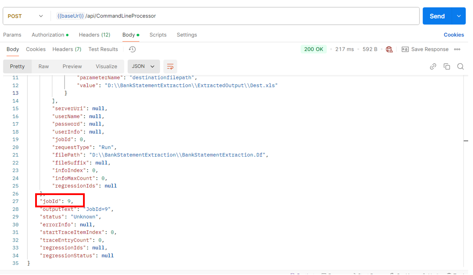This screenshot has width=473, height=275.
Task: Copy response link icon
Action: click(x=433, y=66)
